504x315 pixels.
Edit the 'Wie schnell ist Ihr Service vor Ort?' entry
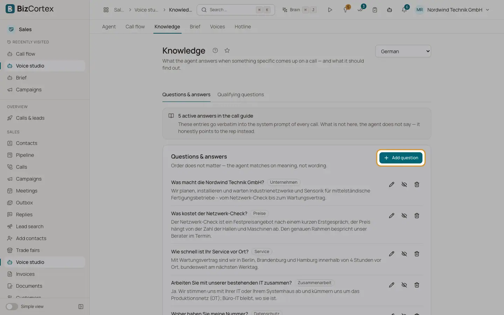[x=392, y=254]
